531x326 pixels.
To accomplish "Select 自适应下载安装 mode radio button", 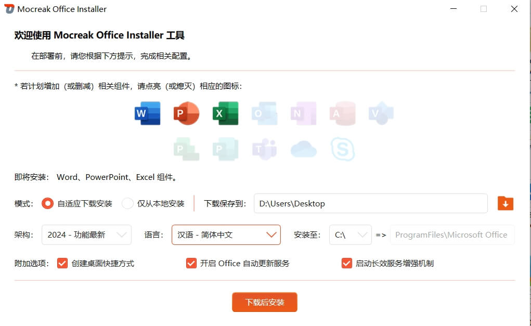I will pos(47,203).
